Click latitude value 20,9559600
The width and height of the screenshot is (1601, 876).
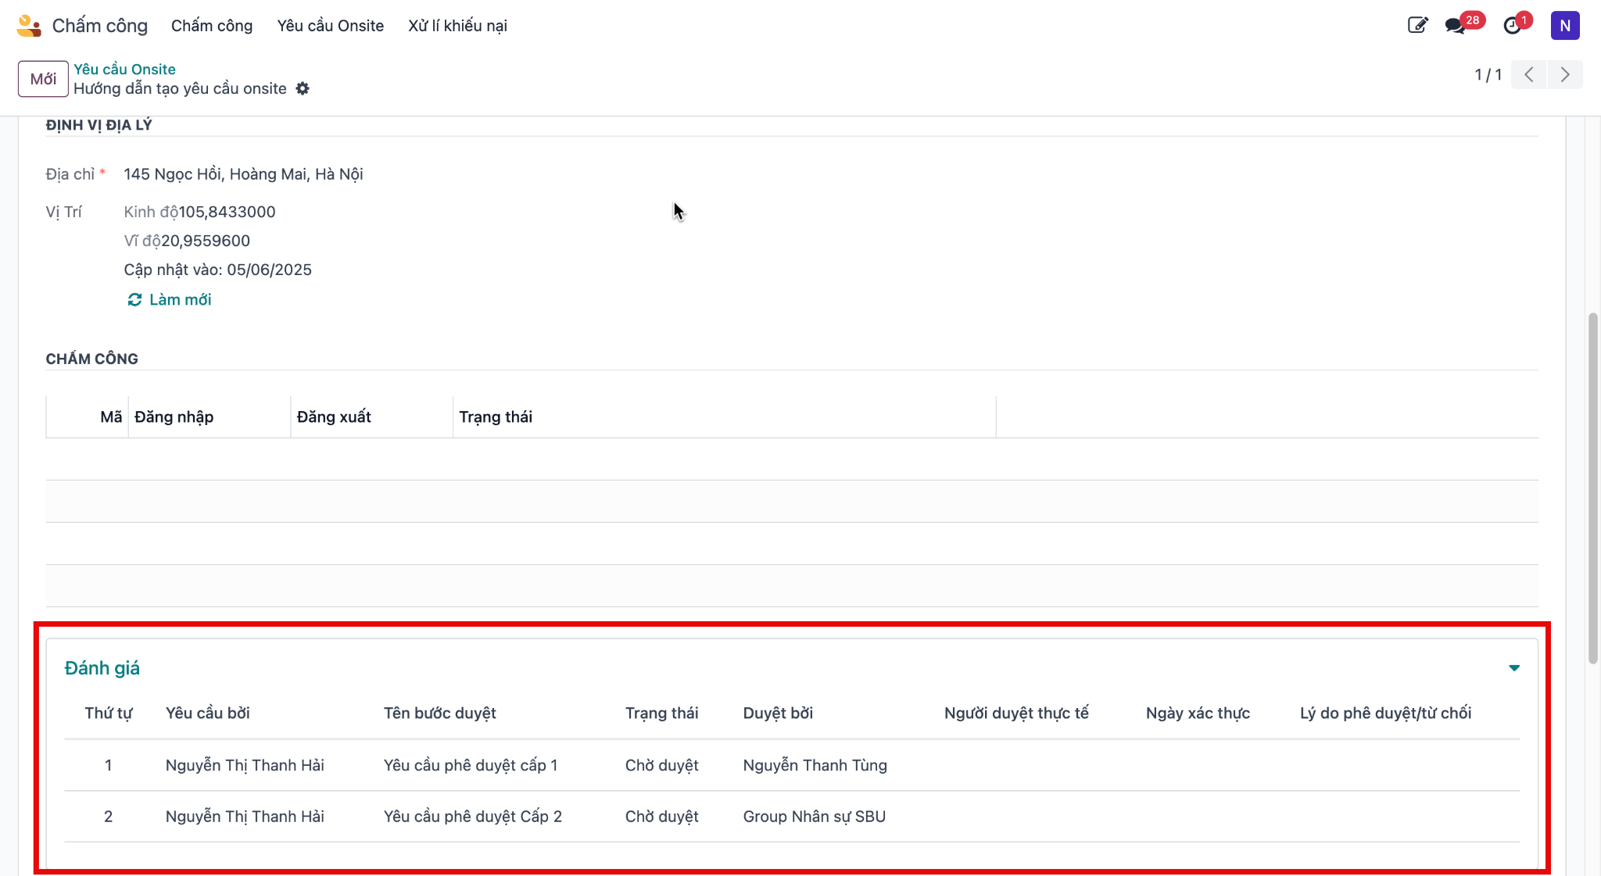[x=206, y=241]
